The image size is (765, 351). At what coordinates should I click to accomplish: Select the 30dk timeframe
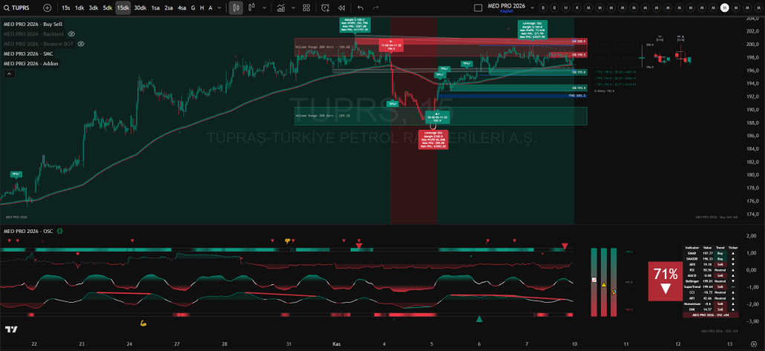140,7
